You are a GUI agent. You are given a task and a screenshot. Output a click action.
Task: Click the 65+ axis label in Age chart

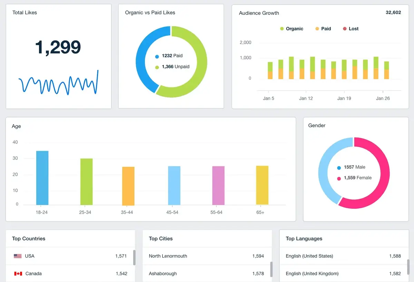point(260,212)
